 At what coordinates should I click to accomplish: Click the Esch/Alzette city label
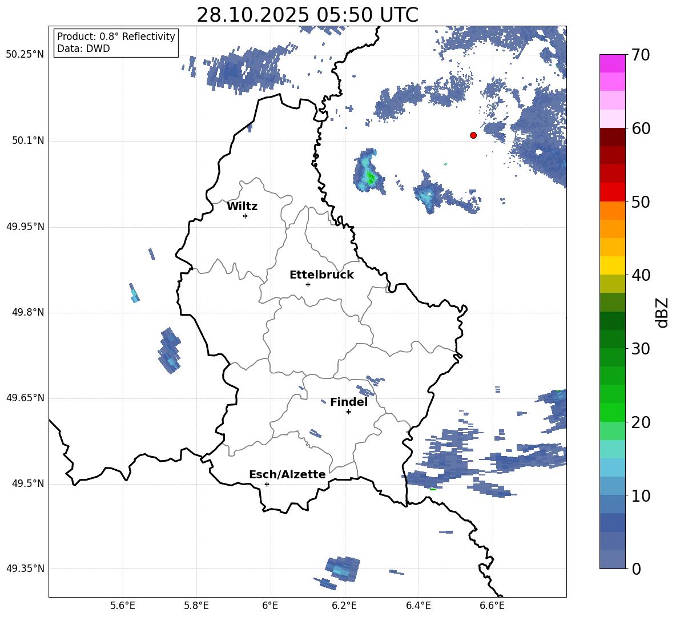click(287, 474)
